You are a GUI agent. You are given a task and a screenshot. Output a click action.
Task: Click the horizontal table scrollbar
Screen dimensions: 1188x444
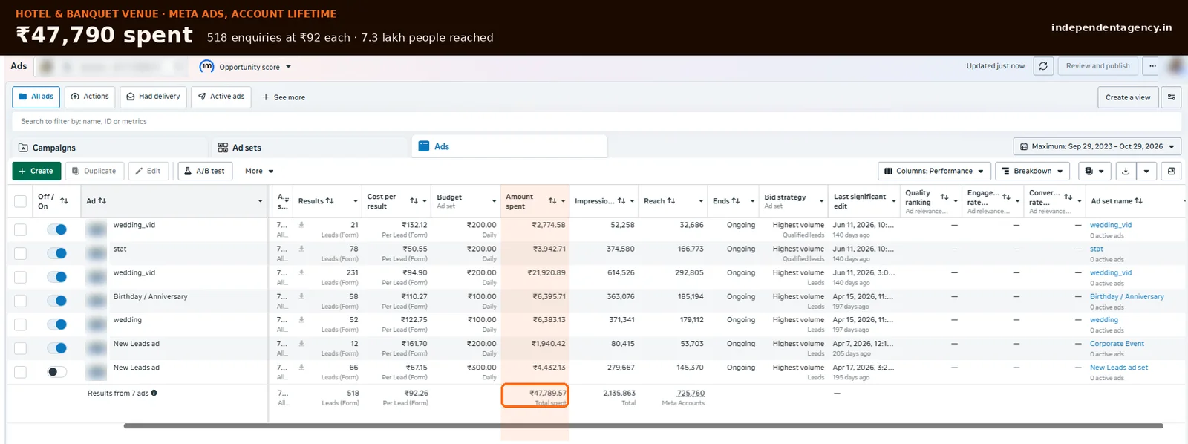tap(643, 426)
